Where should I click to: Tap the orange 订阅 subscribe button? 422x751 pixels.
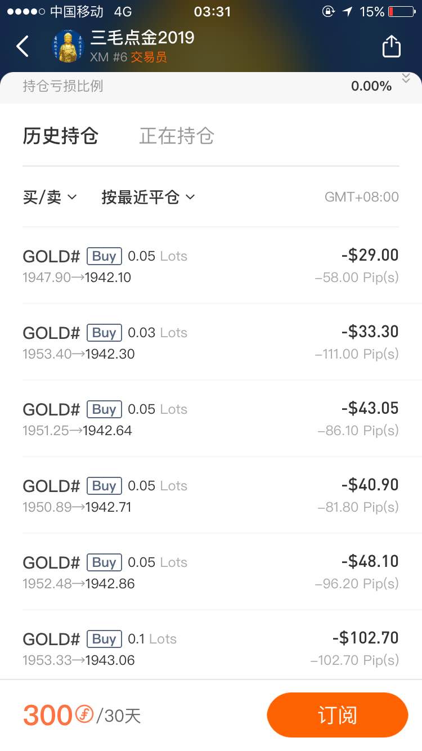337,715
